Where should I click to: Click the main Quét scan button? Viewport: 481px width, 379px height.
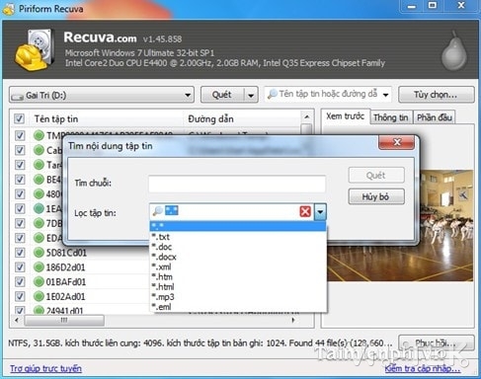tap(222, 95)
